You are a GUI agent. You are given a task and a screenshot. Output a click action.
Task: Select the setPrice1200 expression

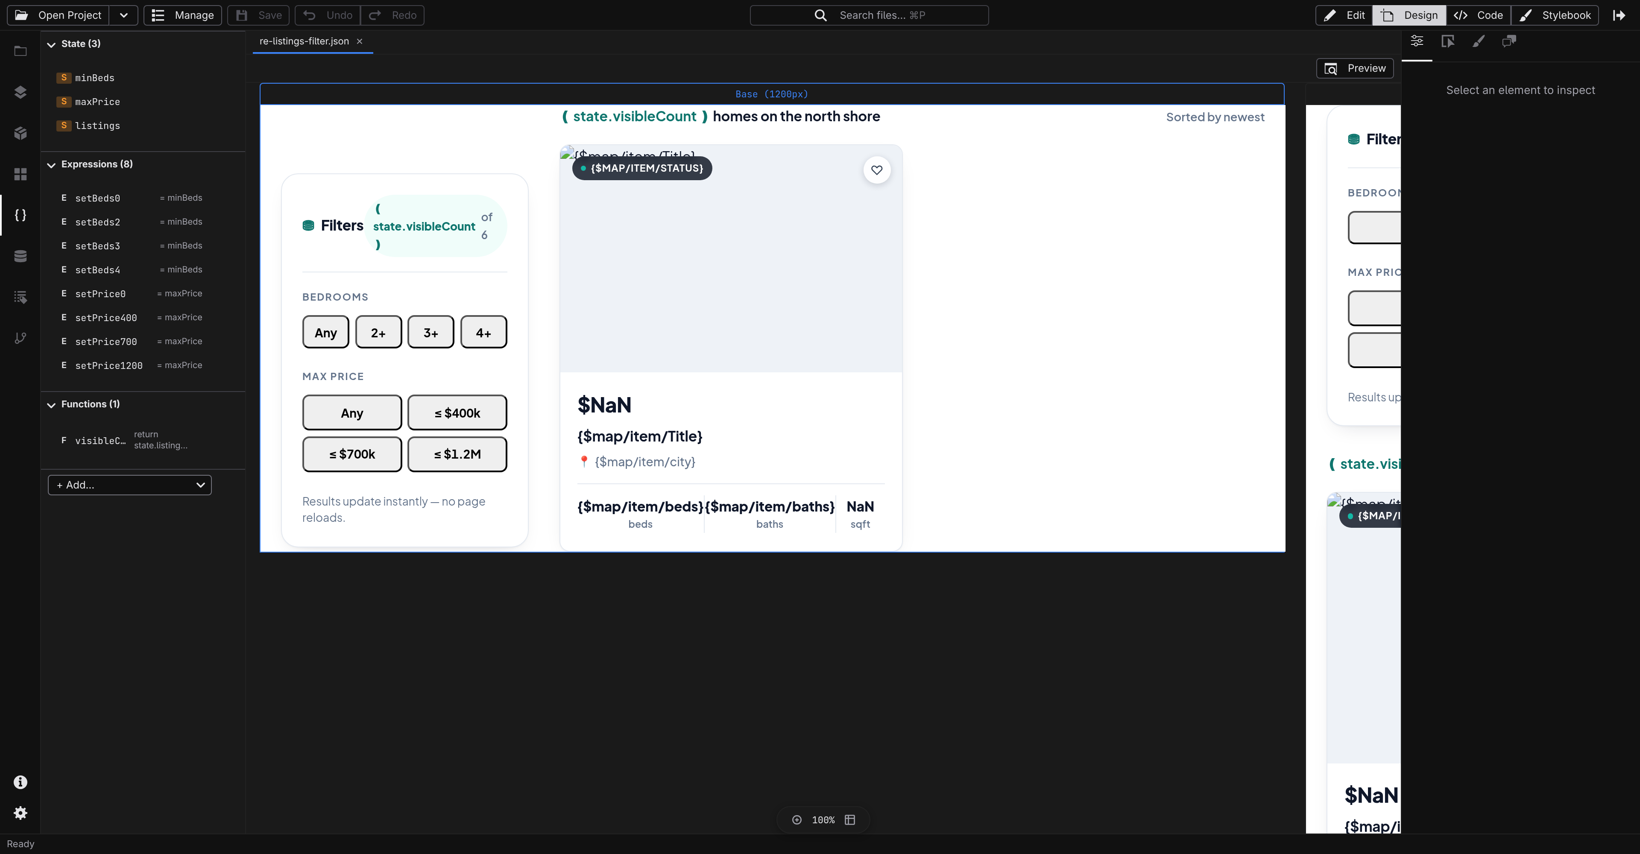(143, 365)
